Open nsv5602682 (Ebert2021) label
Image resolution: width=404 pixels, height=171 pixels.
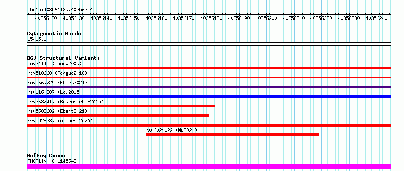tap(57, 111)
